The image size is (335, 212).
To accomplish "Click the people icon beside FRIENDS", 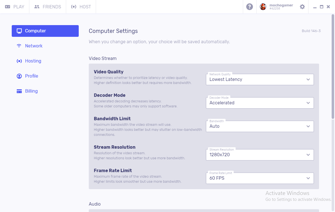I will tap(37, 7).
